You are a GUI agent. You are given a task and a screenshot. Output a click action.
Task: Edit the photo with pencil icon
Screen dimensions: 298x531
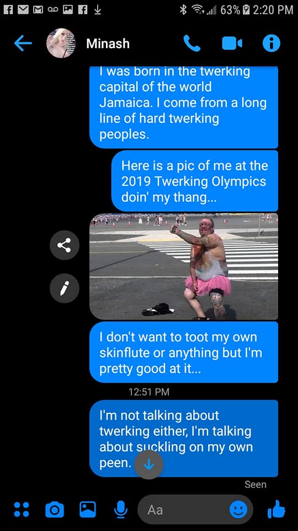64,288
